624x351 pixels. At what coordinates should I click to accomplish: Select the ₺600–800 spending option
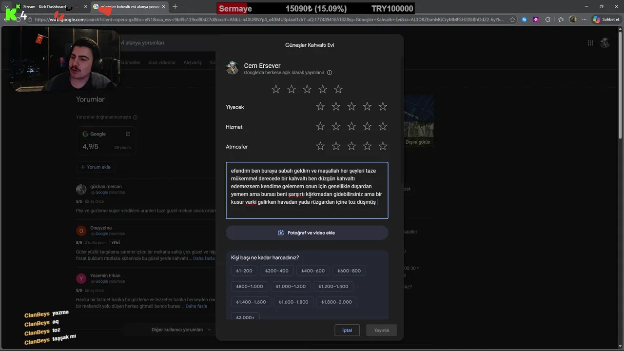[349, 271]
